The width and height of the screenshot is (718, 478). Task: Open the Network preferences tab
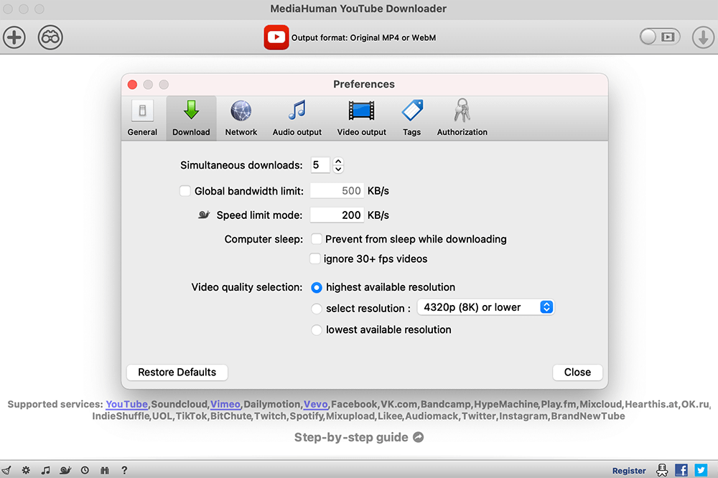(x=241, y=118)
